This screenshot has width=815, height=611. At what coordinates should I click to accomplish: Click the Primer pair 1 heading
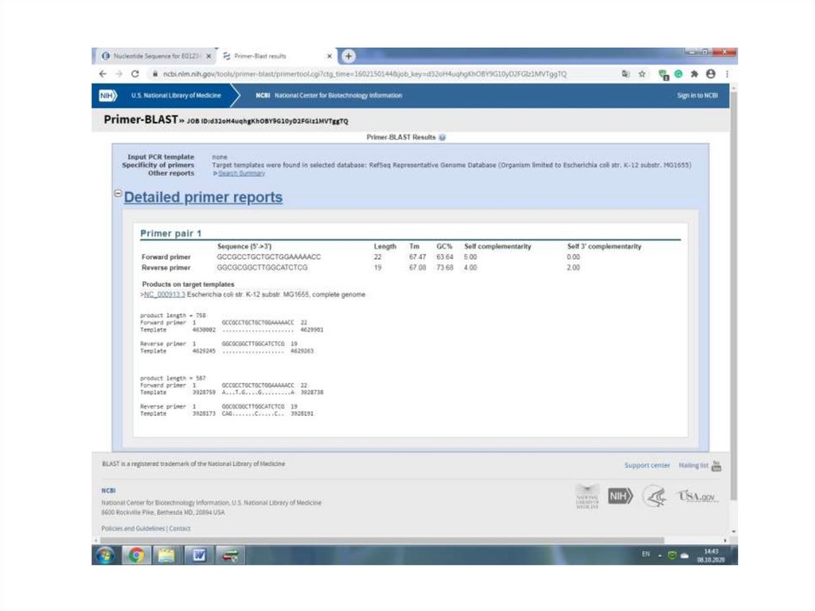click(x=170, y=233)
